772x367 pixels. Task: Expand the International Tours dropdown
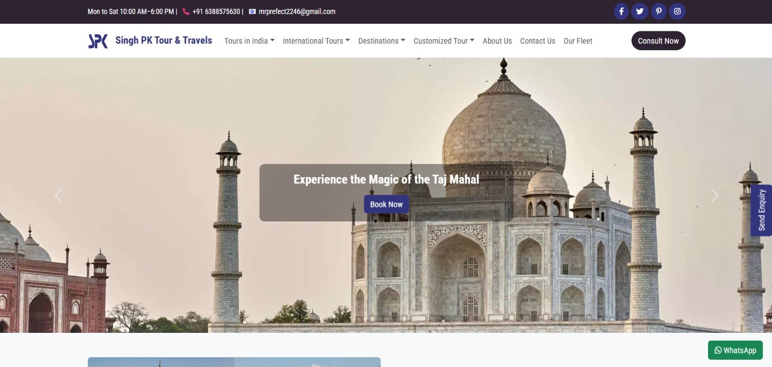pos(316,41)
